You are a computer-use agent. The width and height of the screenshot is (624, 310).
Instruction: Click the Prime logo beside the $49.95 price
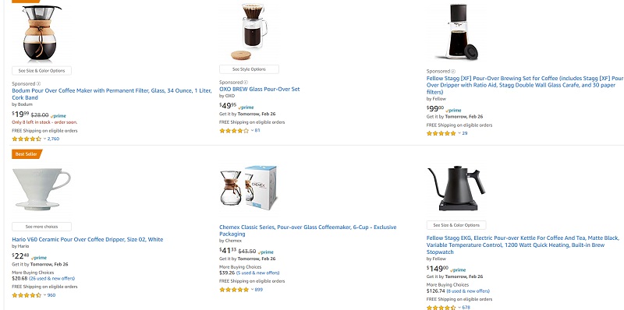pyautogui.click(x=246, y=107)
